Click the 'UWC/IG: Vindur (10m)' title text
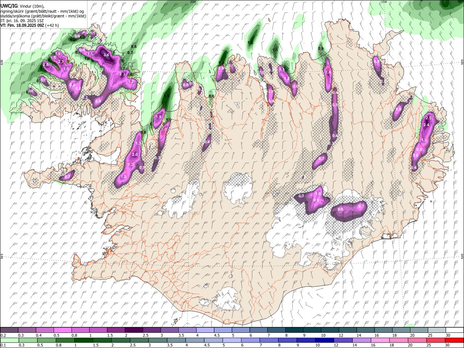 [x=22, y=6]
